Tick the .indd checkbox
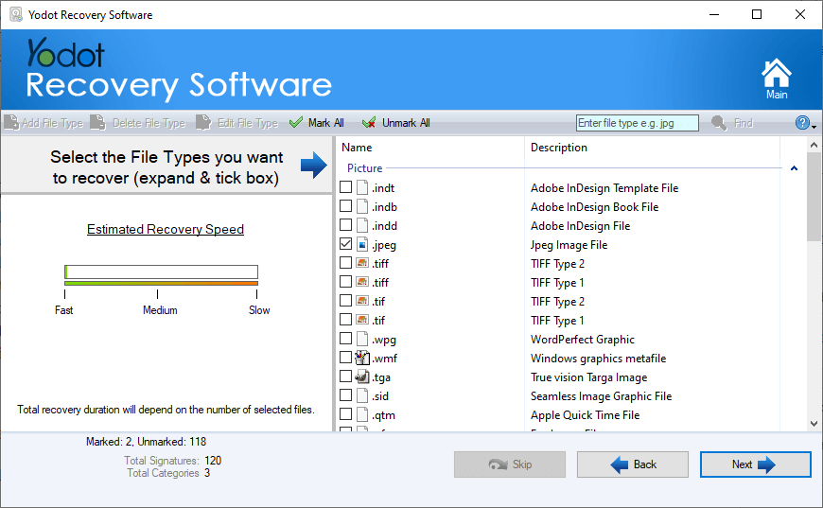The image size is (823, 508). click(x=346, y=225)
